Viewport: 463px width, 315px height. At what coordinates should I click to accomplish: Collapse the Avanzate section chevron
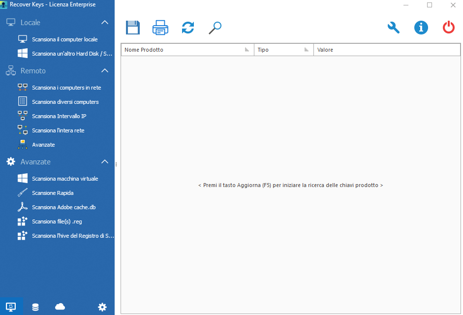105,161
